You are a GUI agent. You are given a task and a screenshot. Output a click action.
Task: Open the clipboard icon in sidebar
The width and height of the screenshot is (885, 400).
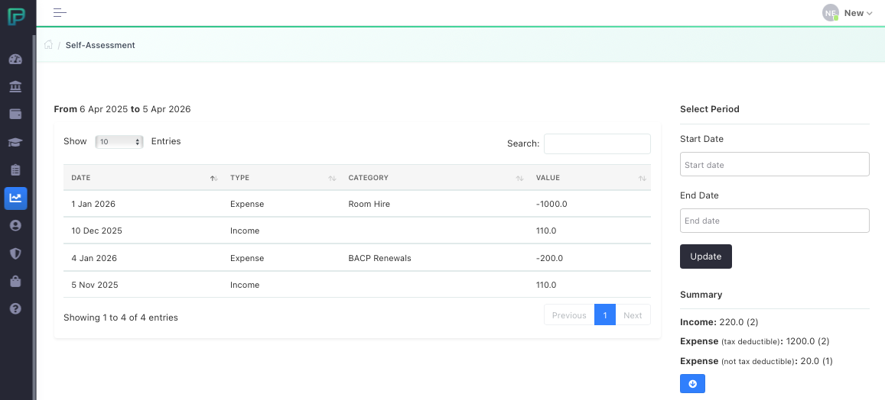pos(15,169)
